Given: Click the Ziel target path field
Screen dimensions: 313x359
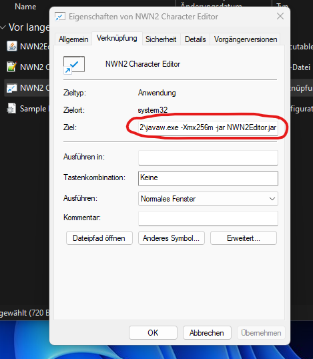Looking at the screenshot, I should (x=208, y=127).
